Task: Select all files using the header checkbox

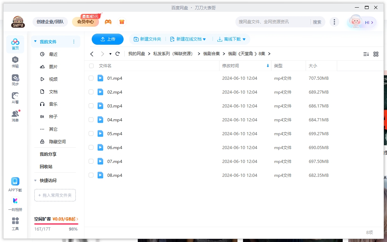Action: (x=91, y=66)
